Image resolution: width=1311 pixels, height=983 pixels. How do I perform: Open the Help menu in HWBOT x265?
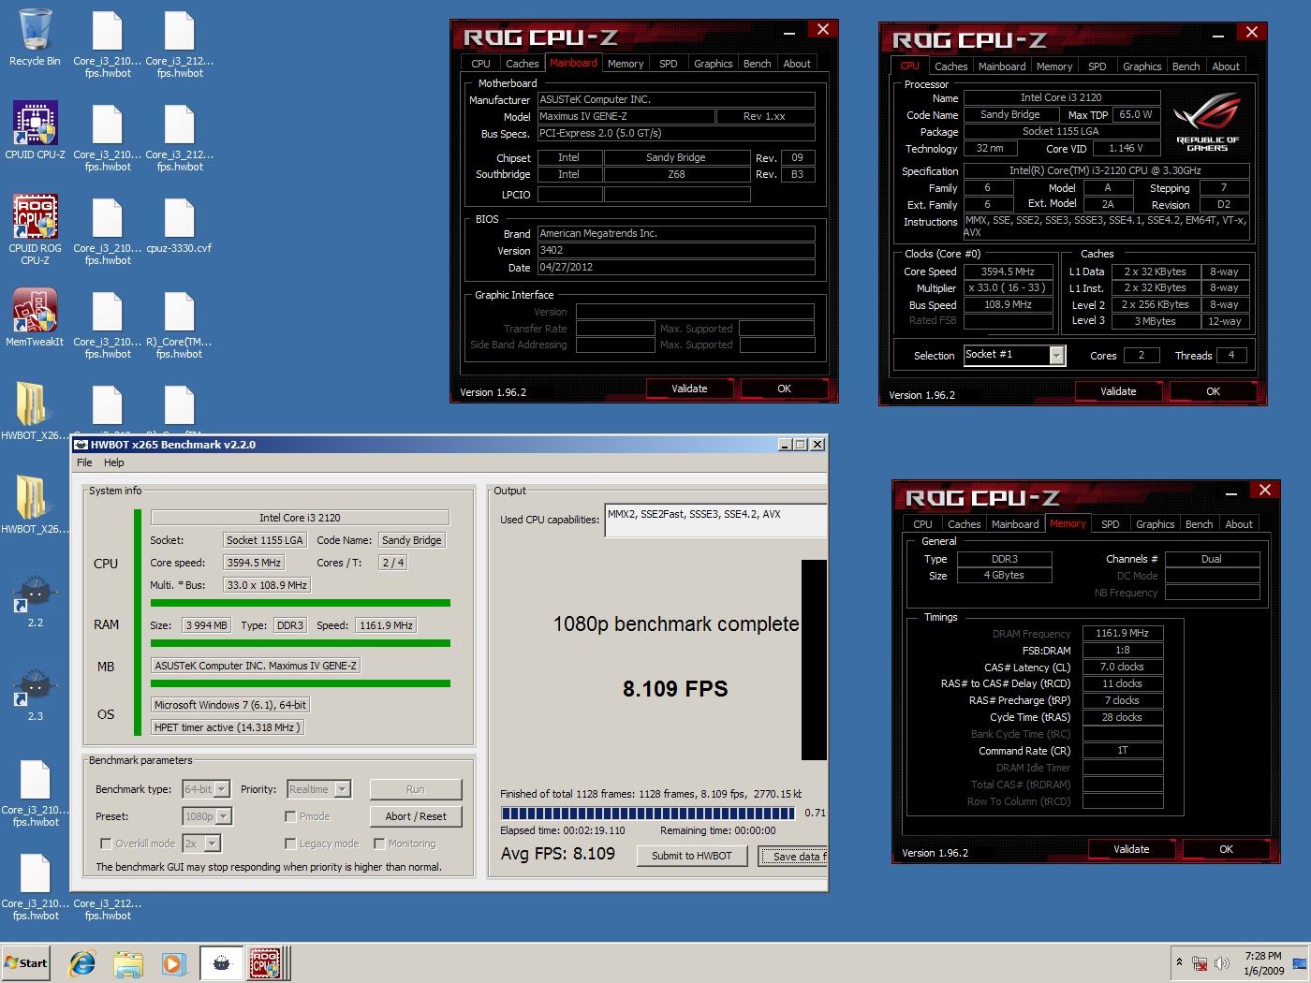113,462
